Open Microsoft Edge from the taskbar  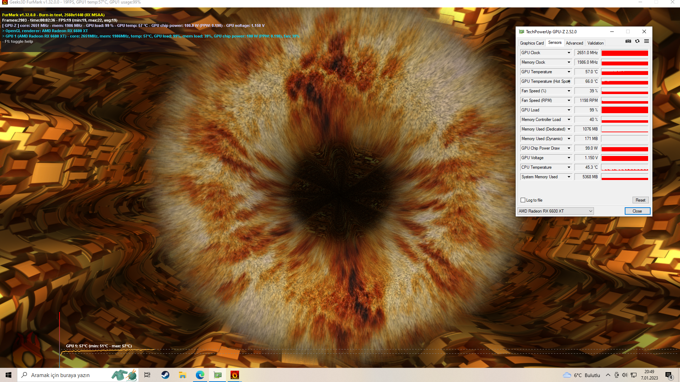coord(200,375)
